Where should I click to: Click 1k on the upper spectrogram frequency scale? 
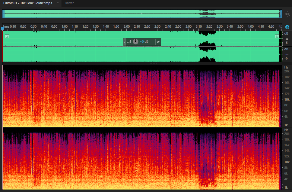[x=286, y=125]
